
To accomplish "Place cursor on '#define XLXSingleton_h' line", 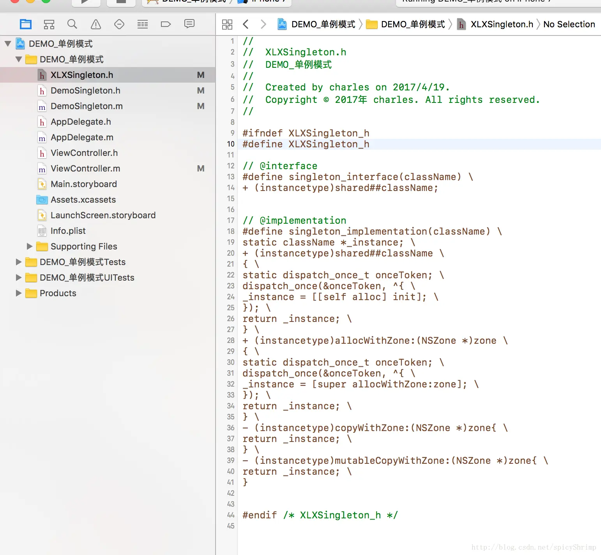I will pyautogui.click(x=306, y=144).
